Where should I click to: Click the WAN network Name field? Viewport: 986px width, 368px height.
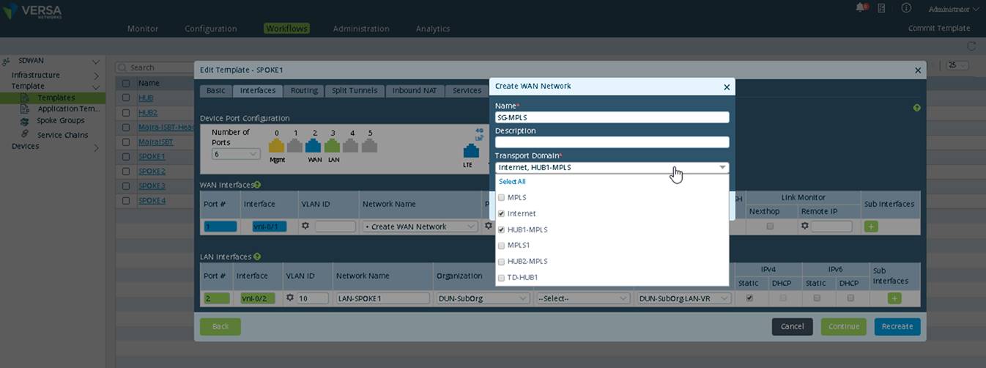tap(612, 117)
